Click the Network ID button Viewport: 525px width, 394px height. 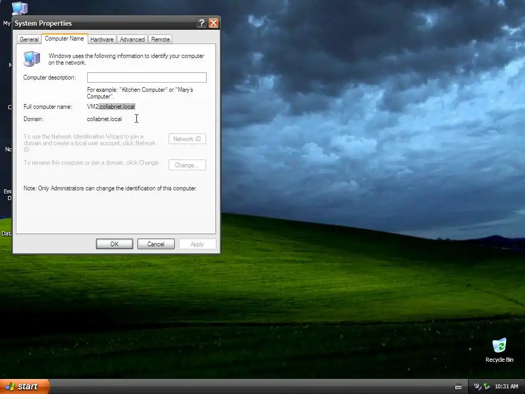pyautogui.click(x=187, y=139)
